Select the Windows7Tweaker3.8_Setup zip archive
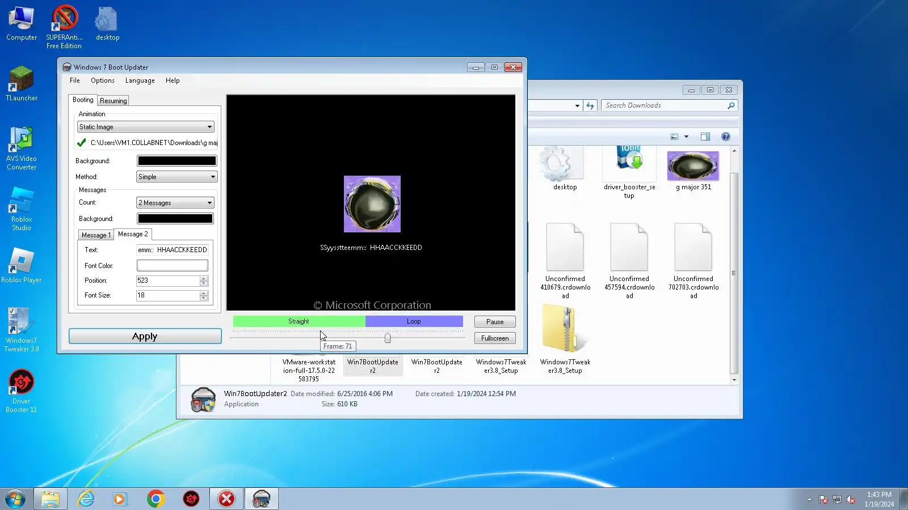 click(565, 340)
